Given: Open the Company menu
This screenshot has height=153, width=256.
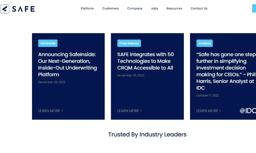Looking at the screenshot, I should click(135, 9).
